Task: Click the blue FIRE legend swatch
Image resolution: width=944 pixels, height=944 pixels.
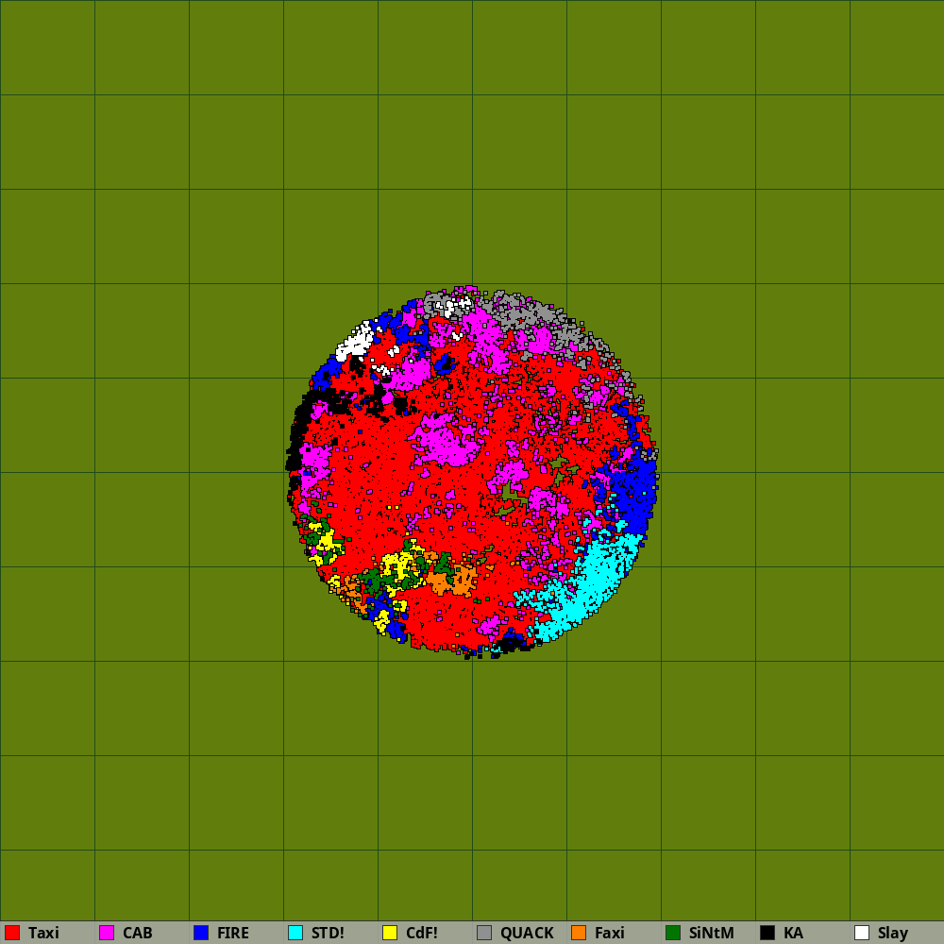Action: [201, 933]
